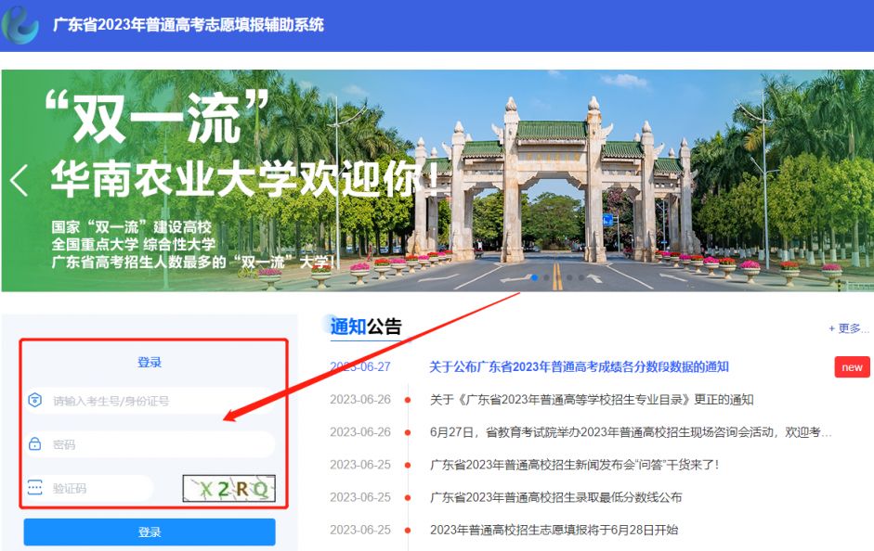This screenshot has height=551, width=874.
Task: Click the captcha field keyboard icon
Action: point(34,488)
